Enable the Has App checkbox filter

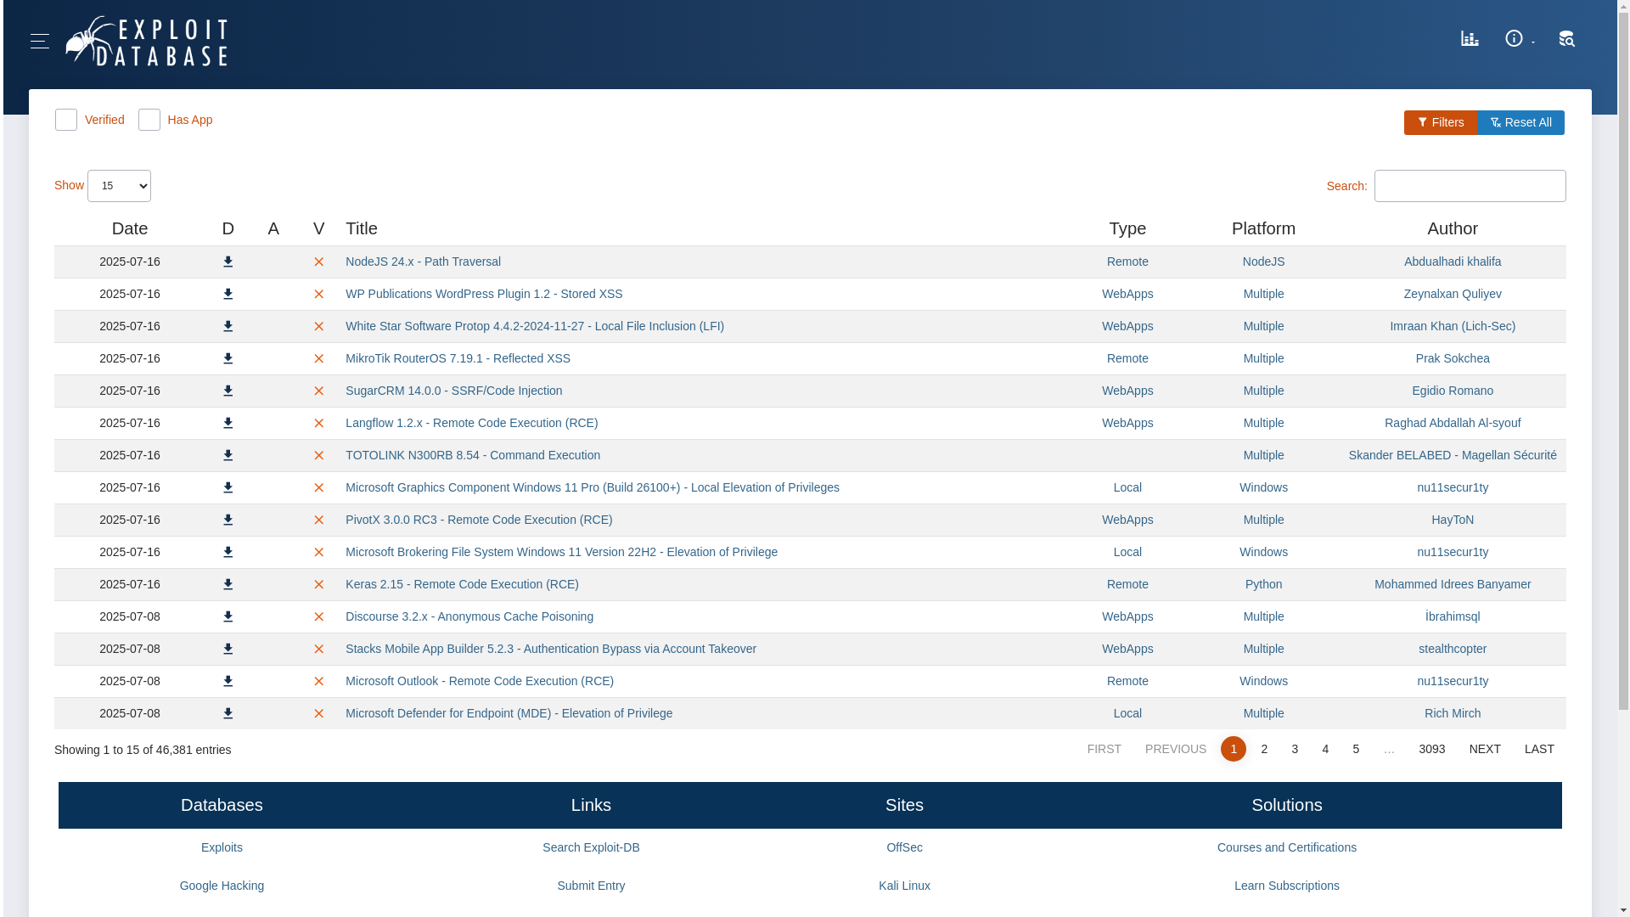point(149,120)
